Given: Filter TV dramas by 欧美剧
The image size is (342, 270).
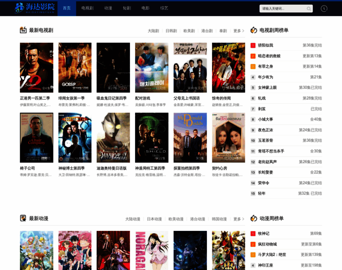Looking at the screenshot, I should 189,31.
